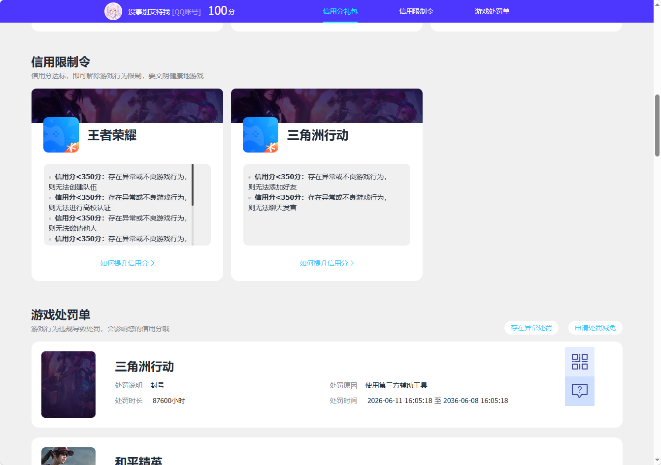Click the 使用第三方辅助工具 penalty reason

click(396, 385)
